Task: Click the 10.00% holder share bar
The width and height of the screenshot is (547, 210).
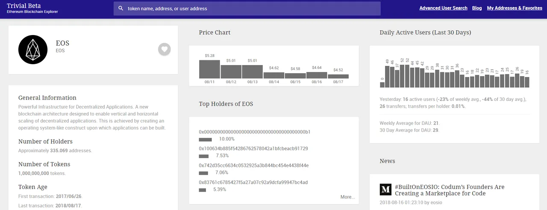Action: pos(205,139)
